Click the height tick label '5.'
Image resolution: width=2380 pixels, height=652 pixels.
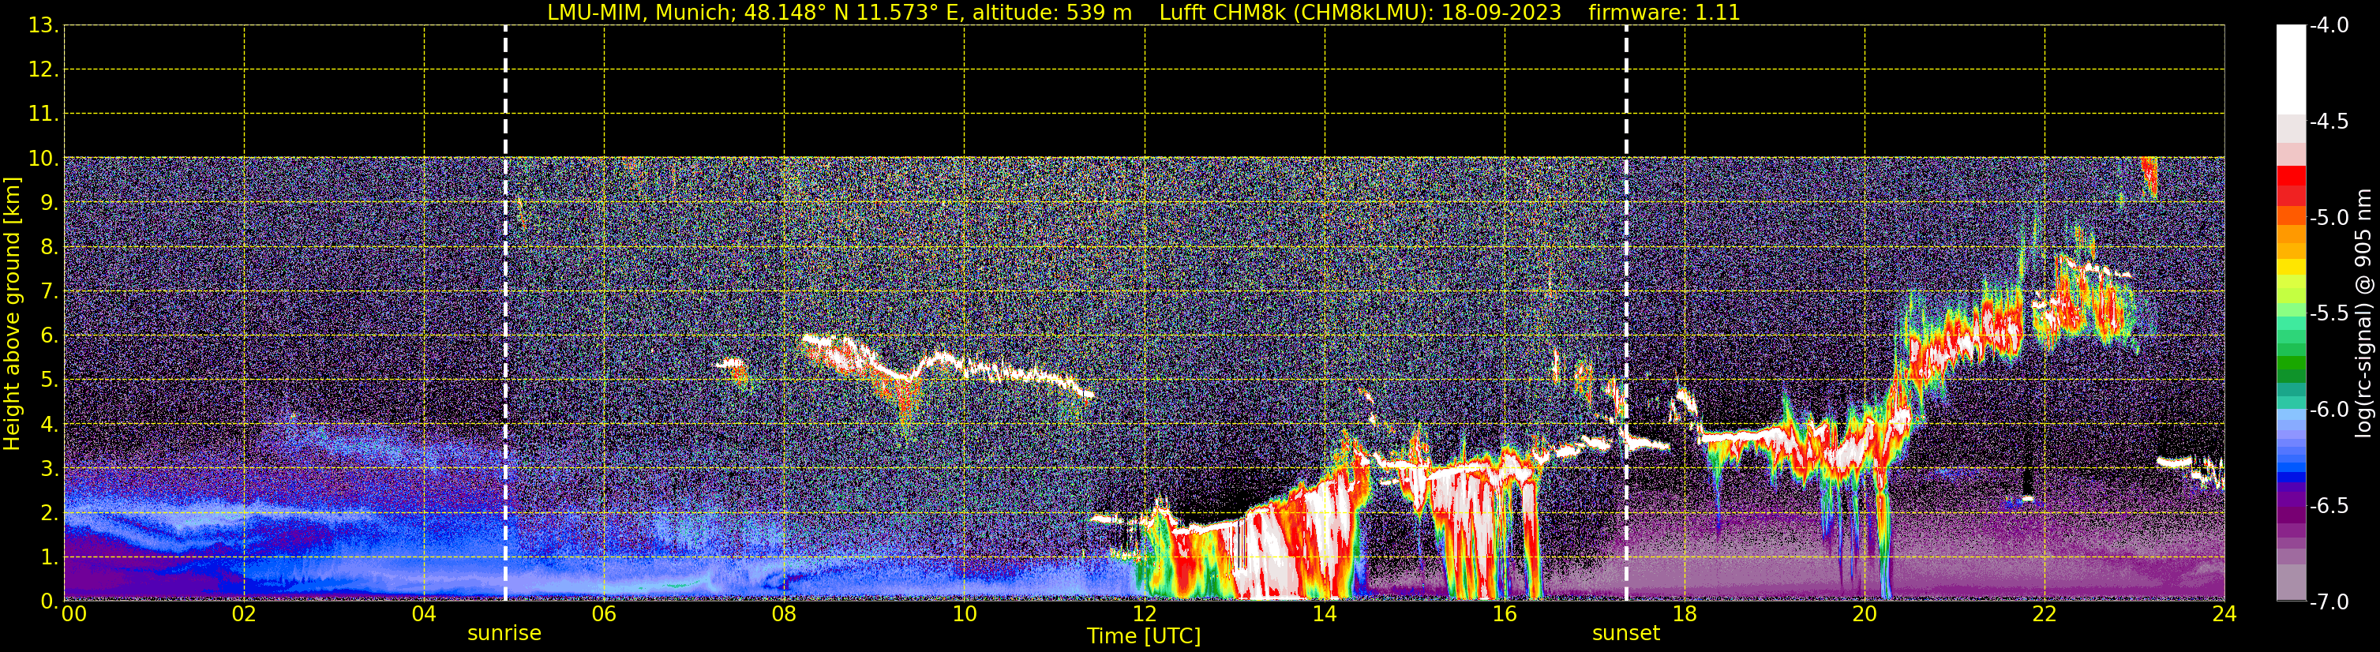[x=49, y=380]
